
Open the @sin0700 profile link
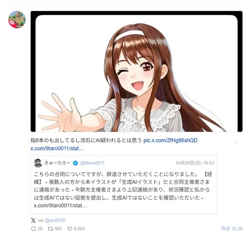(55, 220)
